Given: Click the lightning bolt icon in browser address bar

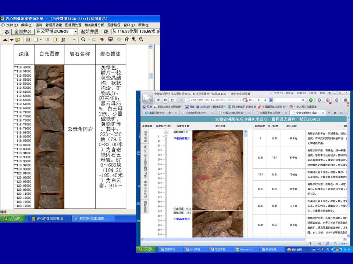Looking at the screenshot, I should pyautogui.click(x=258, y=100).
